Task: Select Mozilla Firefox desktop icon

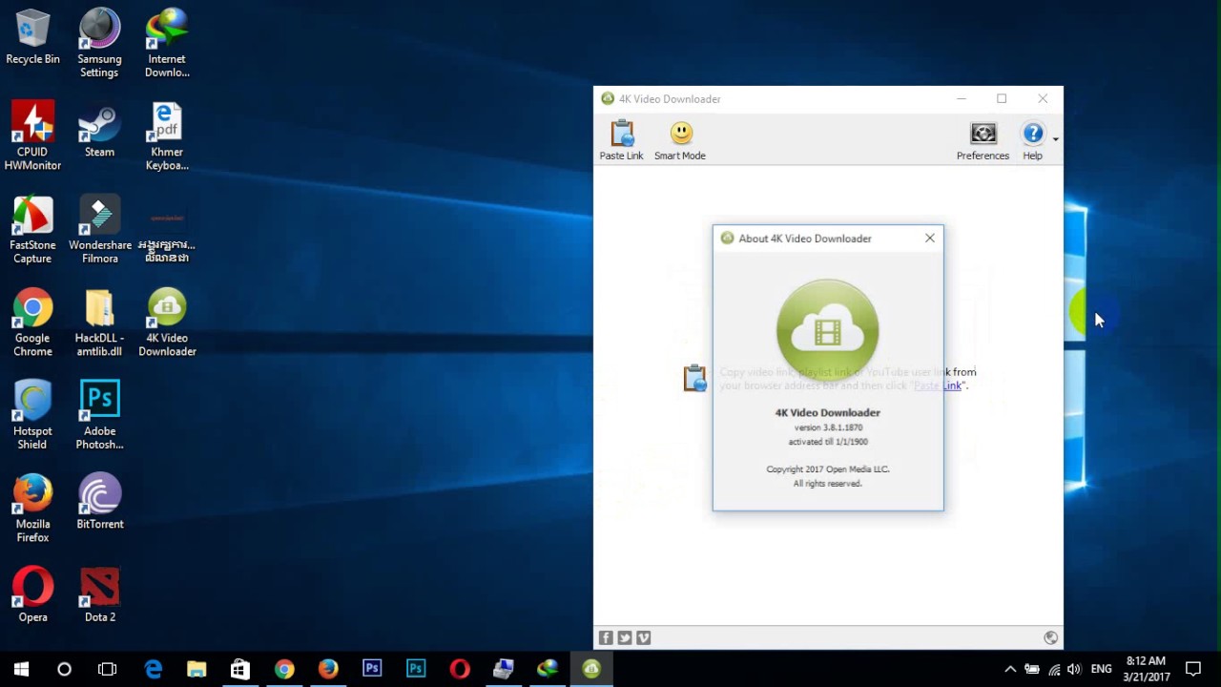Action: (x=32, y=509)
